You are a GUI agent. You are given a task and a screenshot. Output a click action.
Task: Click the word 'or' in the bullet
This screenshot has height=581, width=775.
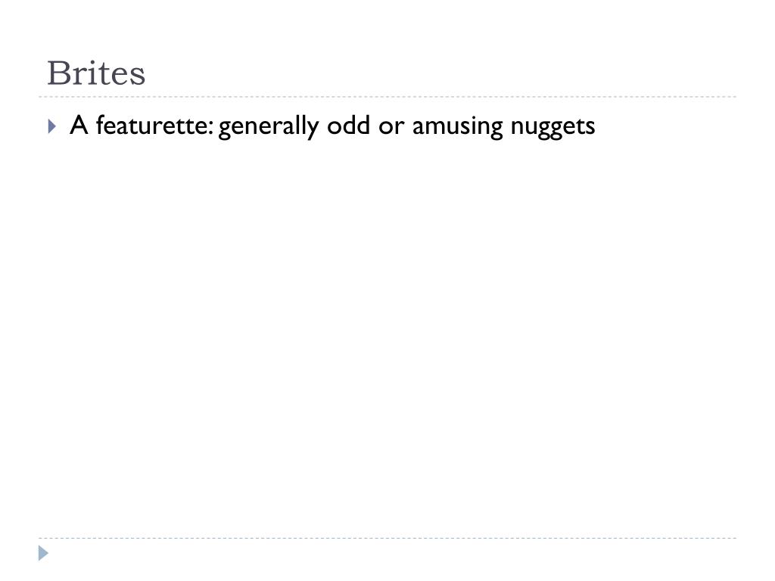[391, 126]
